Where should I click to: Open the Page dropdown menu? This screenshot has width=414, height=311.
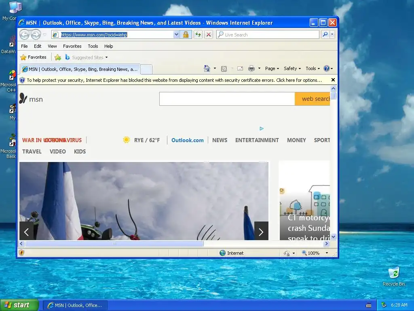272,68
